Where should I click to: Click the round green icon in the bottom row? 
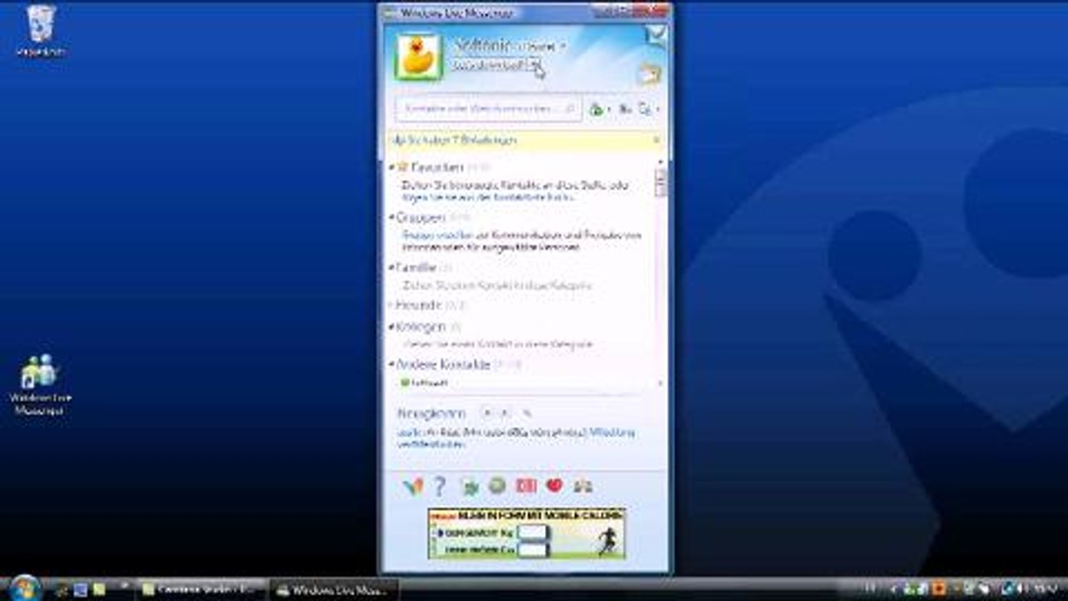coord(497,485)
